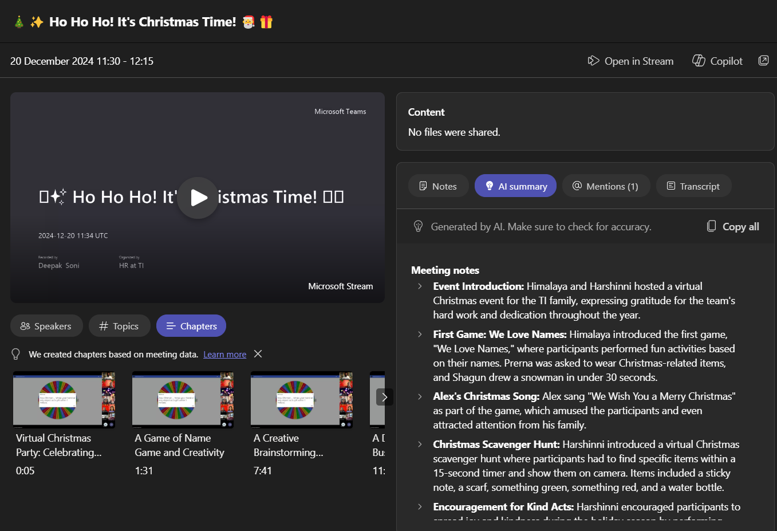Open the Copilot panel

point(717,61)
